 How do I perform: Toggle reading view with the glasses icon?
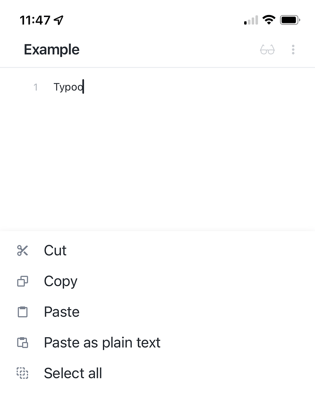(267, 49)
